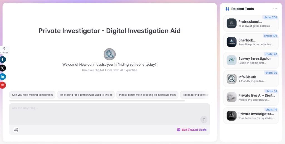Share the page on X
This screenshot has height=144, width=285.
click(3, 68)
